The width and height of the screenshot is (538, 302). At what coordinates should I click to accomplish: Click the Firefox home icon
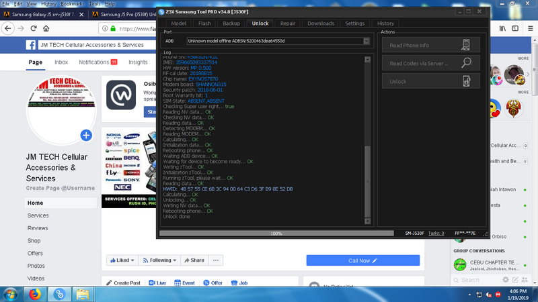point(46,28)
